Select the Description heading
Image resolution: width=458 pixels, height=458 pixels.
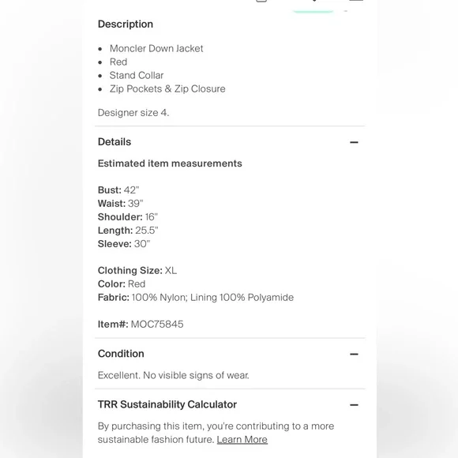(x=126, y=24)
